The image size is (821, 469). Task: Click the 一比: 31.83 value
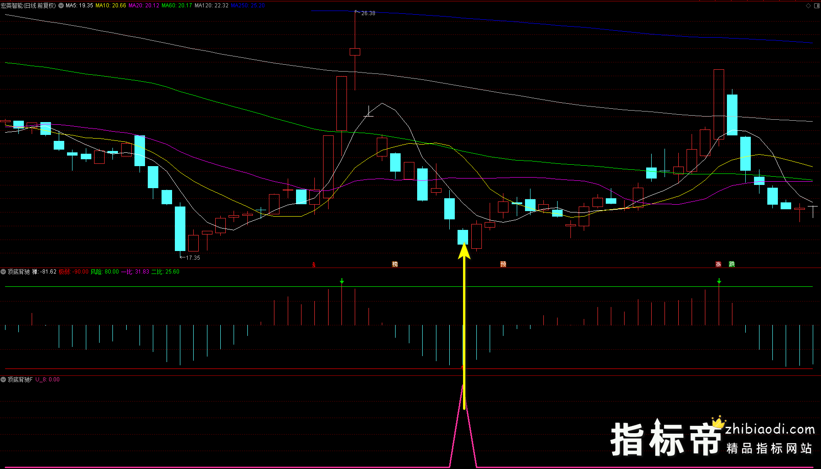[x=135, y=272]
